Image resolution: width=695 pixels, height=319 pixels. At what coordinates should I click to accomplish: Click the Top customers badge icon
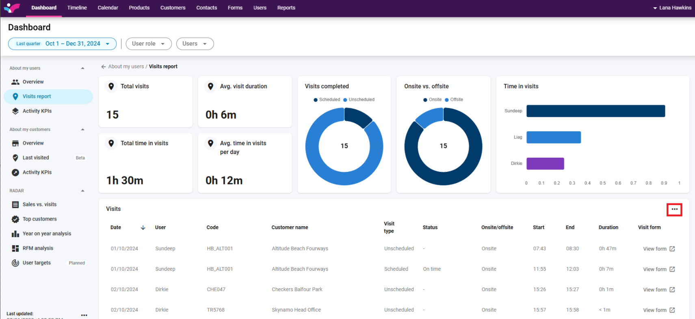(x=15, y=219)
